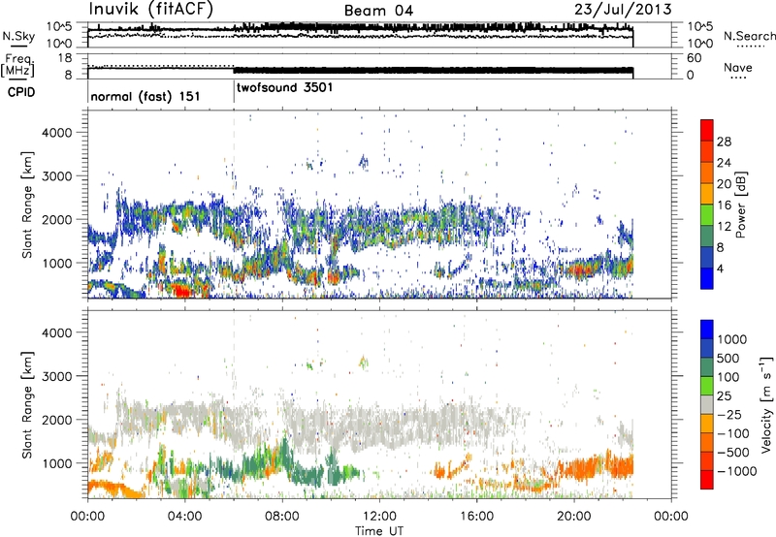776x537 pixels.
Task: Click the gray band of velocity color bar
Action: pyautogui.click(x=707, y=405)
